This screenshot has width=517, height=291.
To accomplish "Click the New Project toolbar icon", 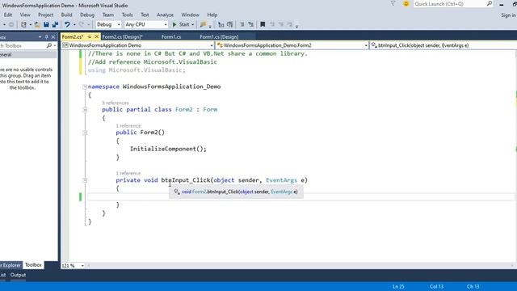I will (x=23, y=24).
